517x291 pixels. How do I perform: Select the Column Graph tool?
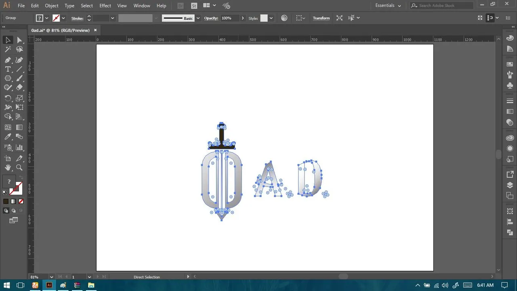pyautogui.click(x=19, y=148)
